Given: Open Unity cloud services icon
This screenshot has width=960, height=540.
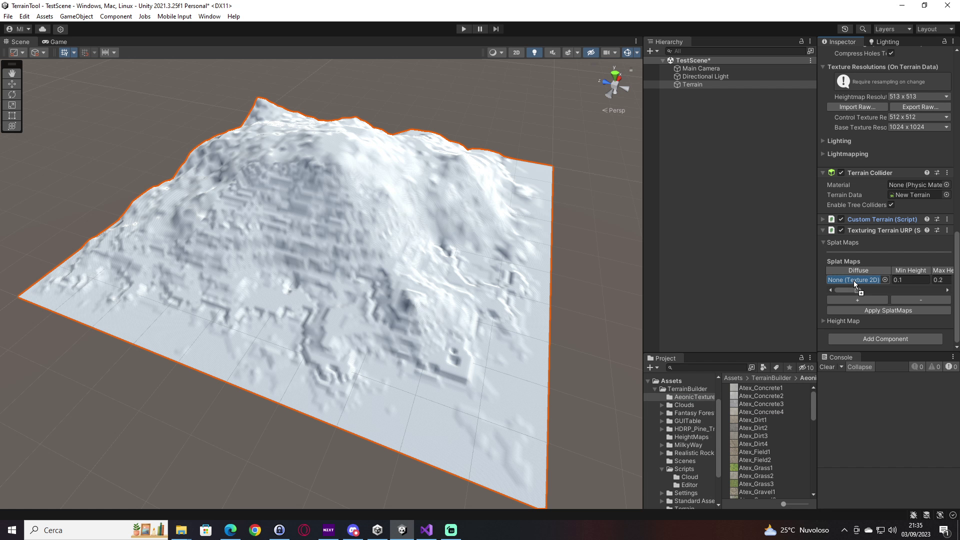Looking at the screenshot, I should tap(42, 29).
